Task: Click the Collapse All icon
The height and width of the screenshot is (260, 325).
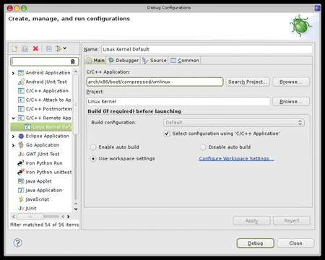Action: [48, 49]
